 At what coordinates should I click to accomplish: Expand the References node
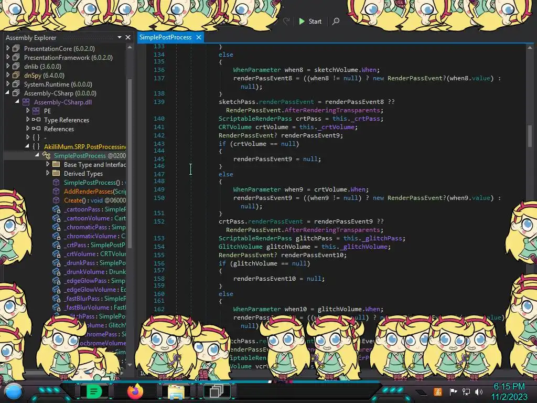pos(28,129)
